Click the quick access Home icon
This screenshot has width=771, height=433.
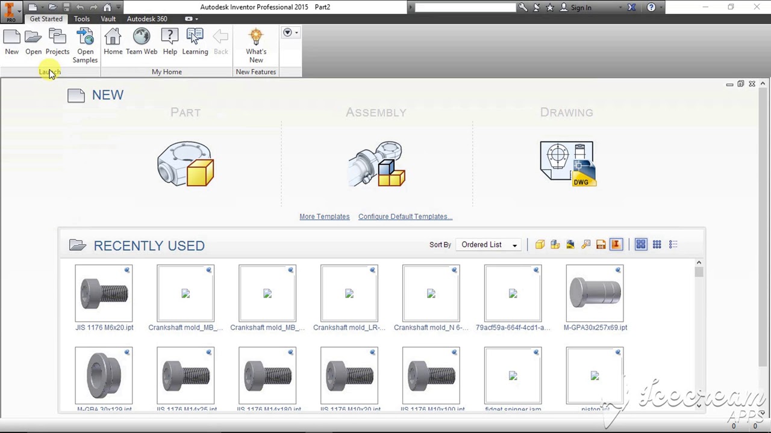(107, 7)
